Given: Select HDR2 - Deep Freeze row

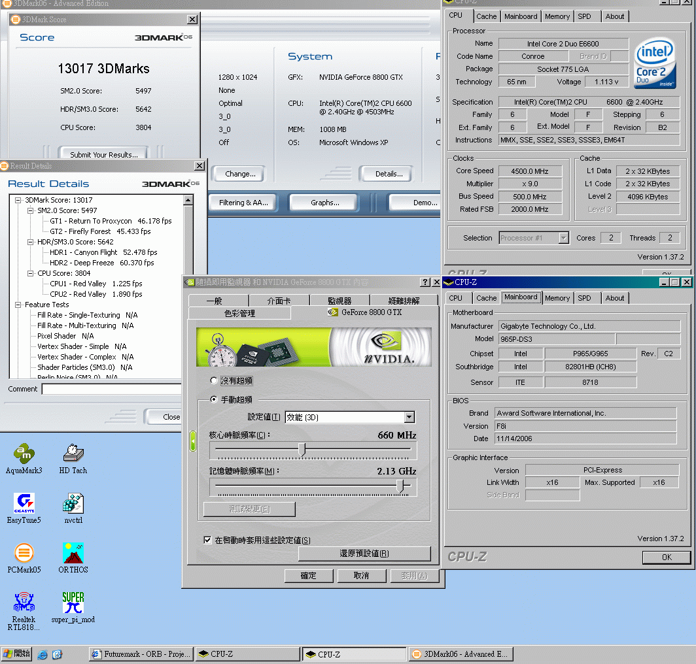Looking at the screenshot, I should point(101,263).
